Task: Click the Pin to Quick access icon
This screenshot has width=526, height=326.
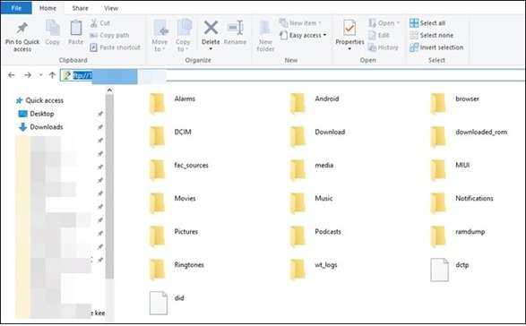Action: coord(22,28)
